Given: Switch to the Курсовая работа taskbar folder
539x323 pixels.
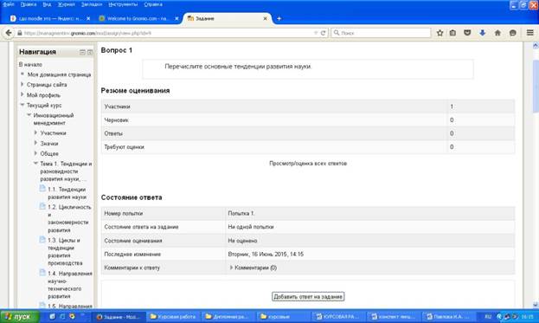Looking at the screenshot, I should coord(173,316).
